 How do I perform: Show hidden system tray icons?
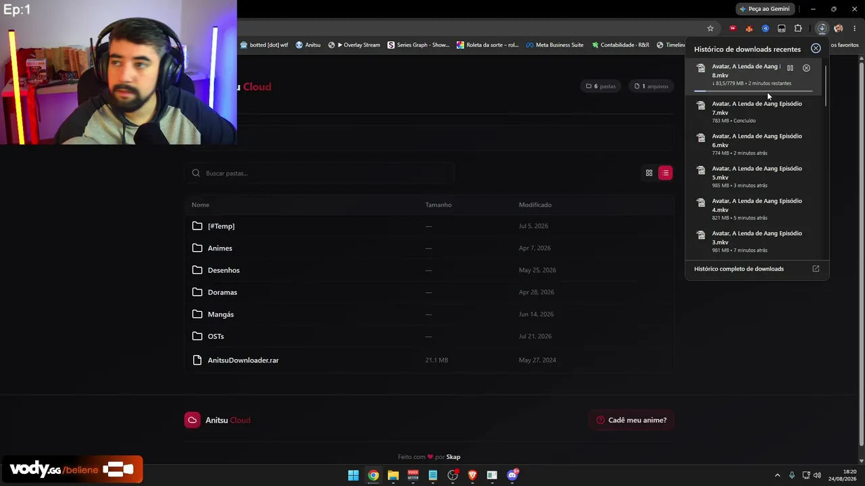tap(777, 475)
